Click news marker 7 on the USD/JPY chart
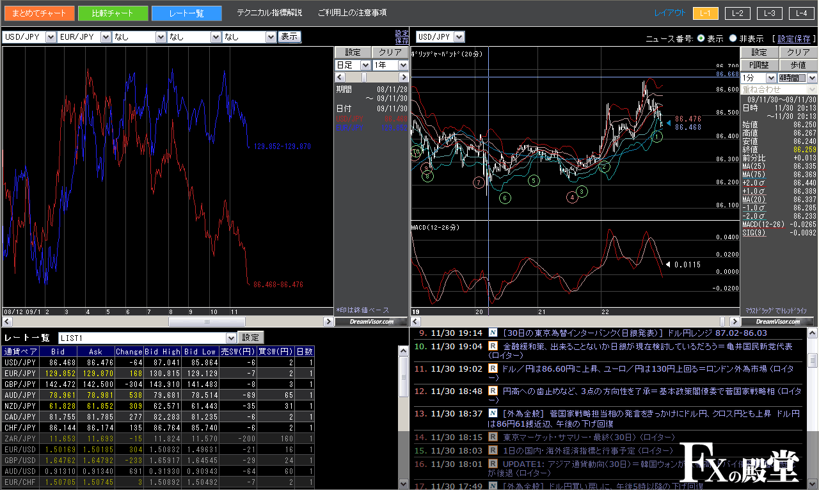The image size is (819, 490). (479, 183)
